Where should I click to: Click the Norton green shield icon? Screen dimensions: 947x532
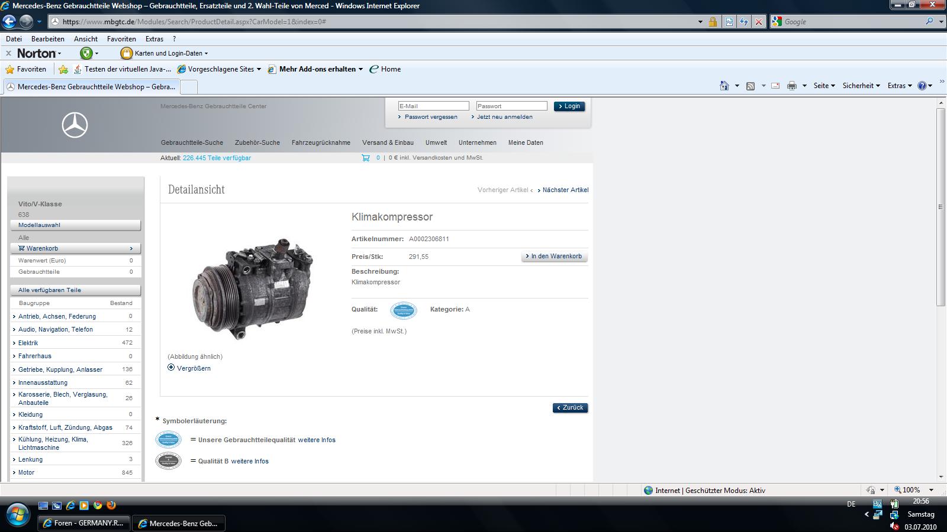pos(86,53)
